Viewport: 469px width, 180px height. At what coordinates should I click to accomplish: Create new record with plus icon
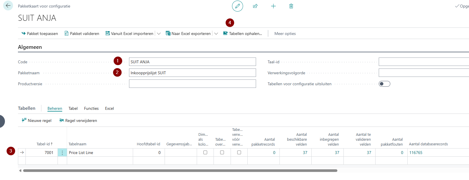[x=273, y=6]
